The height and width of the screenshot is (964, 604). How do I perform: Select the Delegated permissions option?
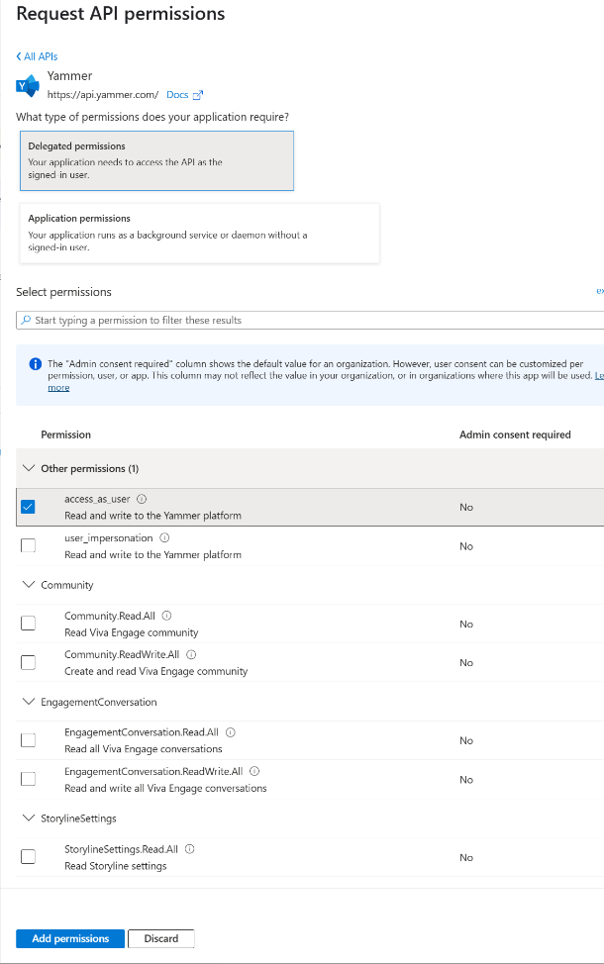(x=156, y=160)
